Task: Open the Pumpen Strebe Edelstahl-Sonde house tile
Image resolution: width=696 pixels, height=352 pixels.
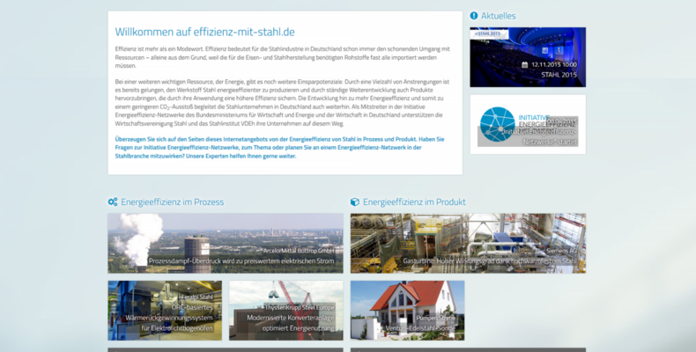Action: [408, 311]
